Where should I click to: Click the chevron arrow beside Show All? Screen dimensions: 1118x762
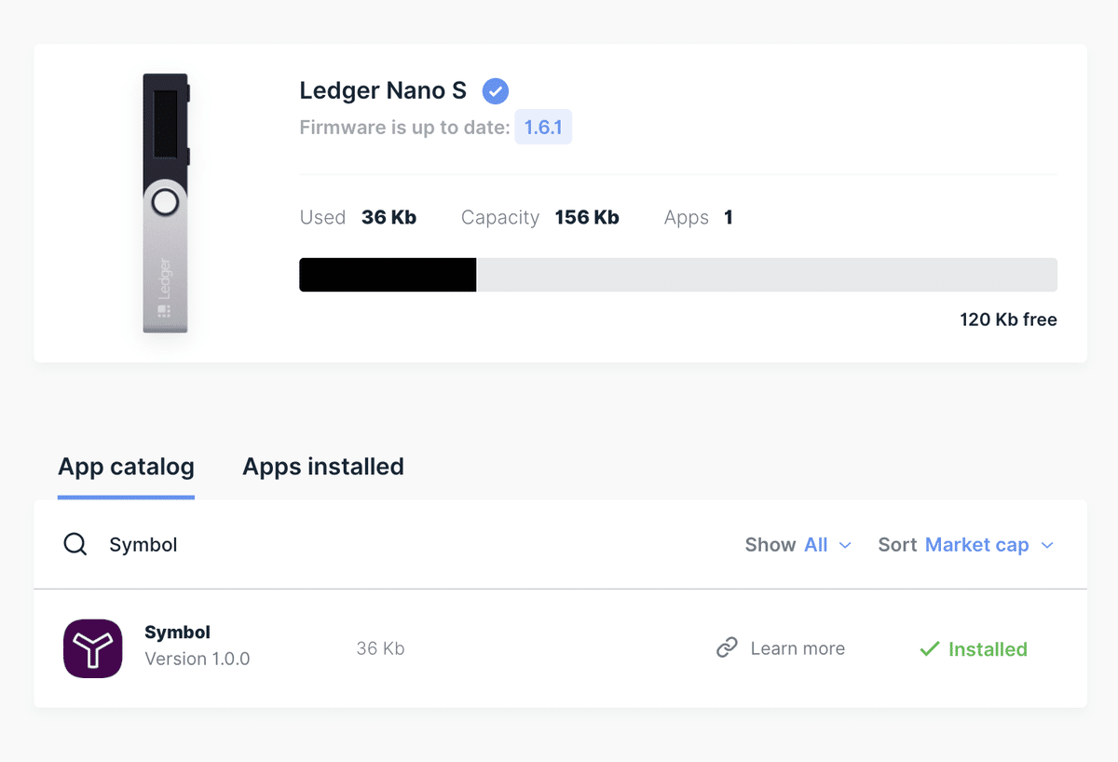click(x=845, y=546)
